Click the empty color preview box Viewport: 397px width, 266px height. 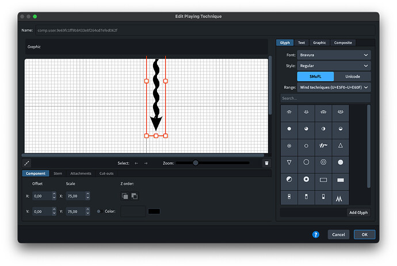pyautogui.click(x=133, y=211)
